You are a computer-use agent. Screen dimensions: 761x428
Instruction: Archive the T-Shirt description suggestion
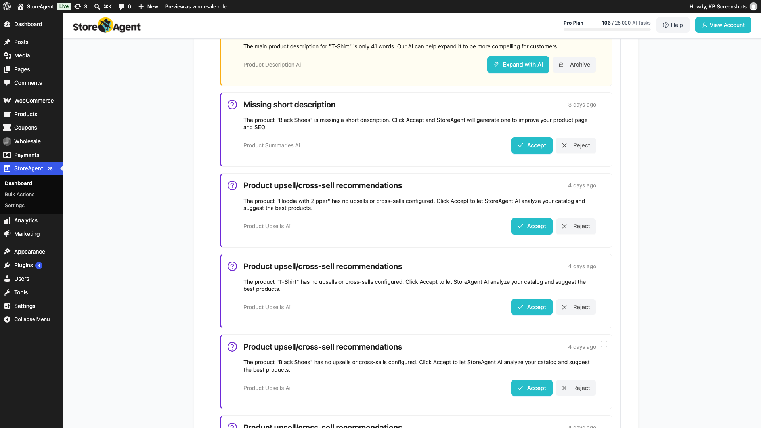574,65
